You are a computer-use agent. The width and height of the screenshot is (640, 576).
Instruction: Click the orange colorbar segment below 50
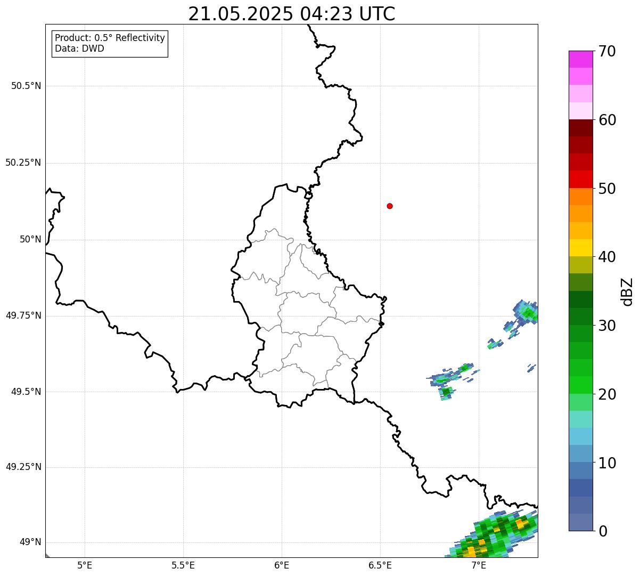pos(580,197)
